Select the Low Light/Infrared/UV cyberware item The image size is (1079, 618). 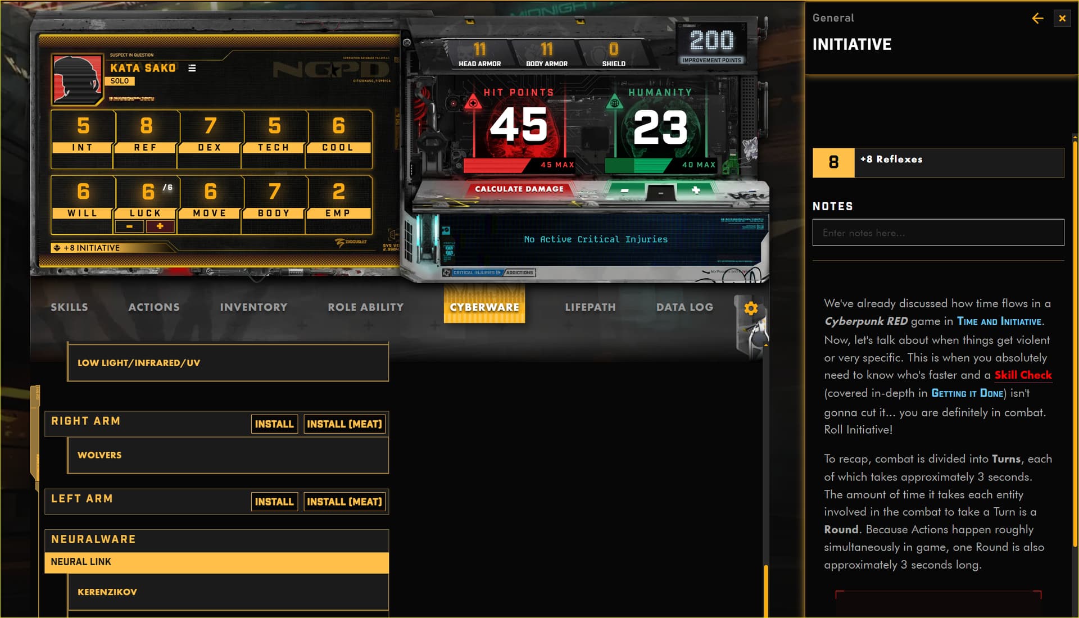tap(228, 363)
